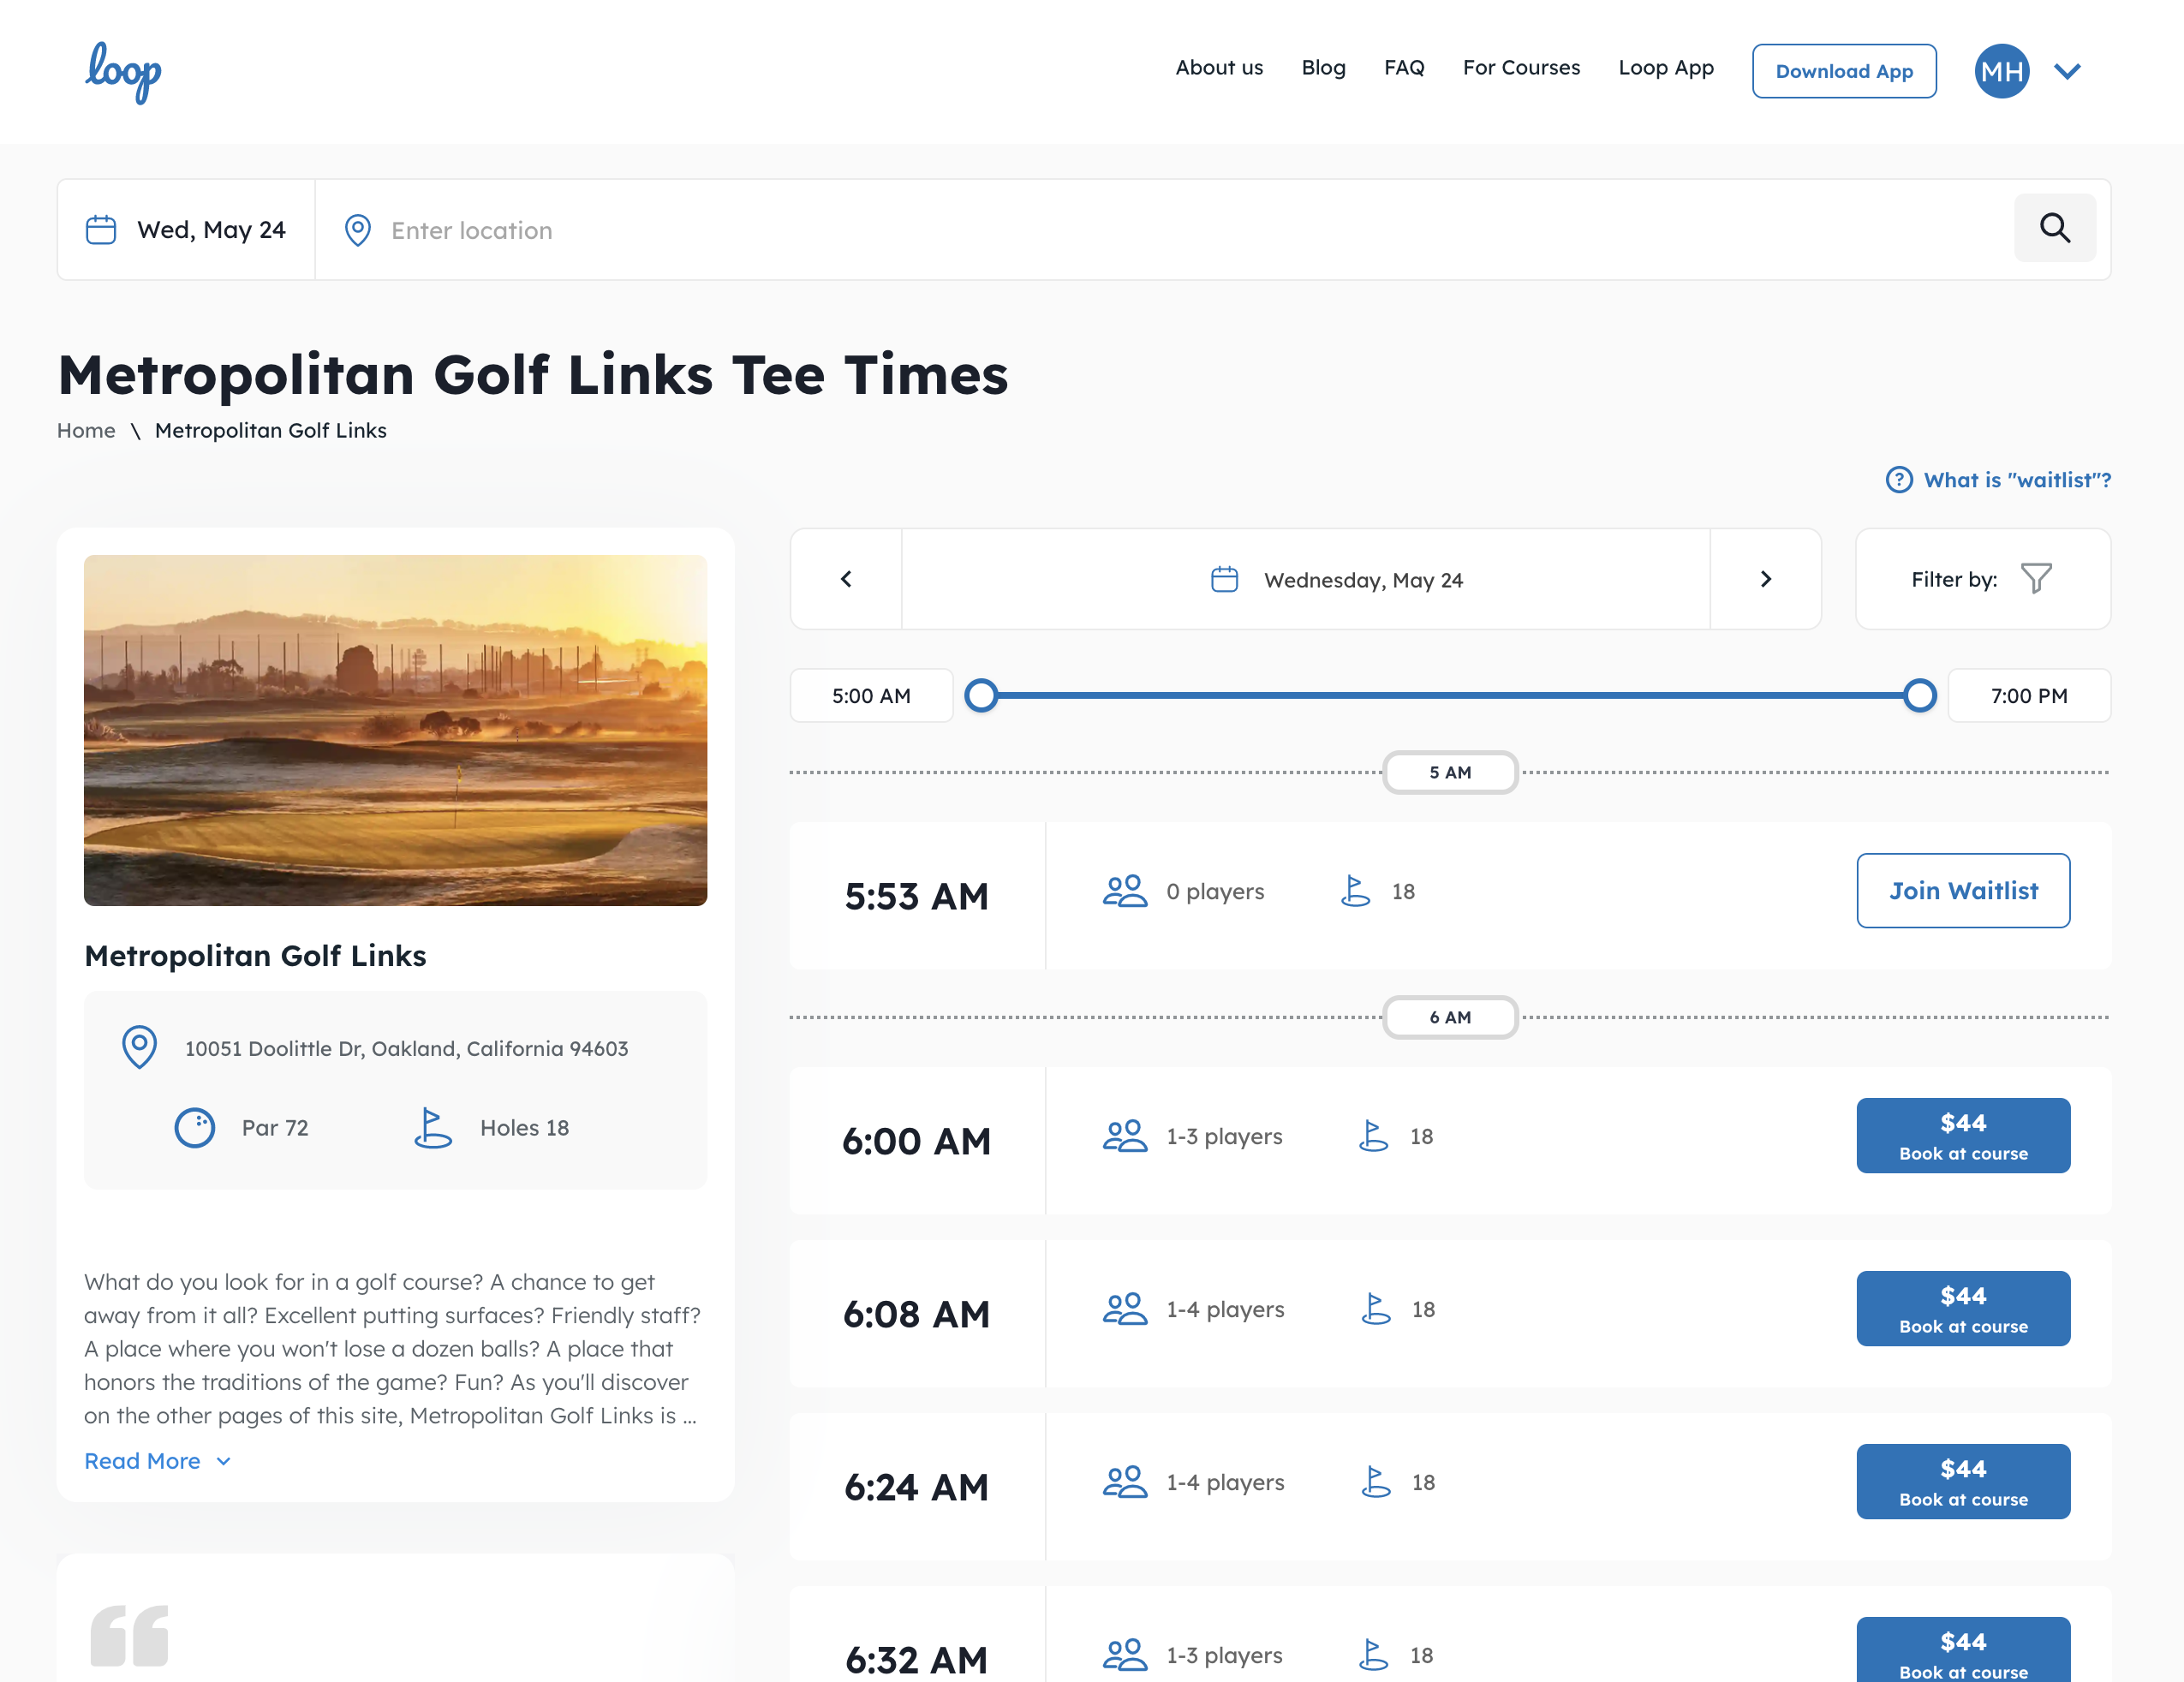This screenshot has width=2184, height=1682.
Task: Book the 6:00 AM tee time for $44
Action: coord(1962,1135)
